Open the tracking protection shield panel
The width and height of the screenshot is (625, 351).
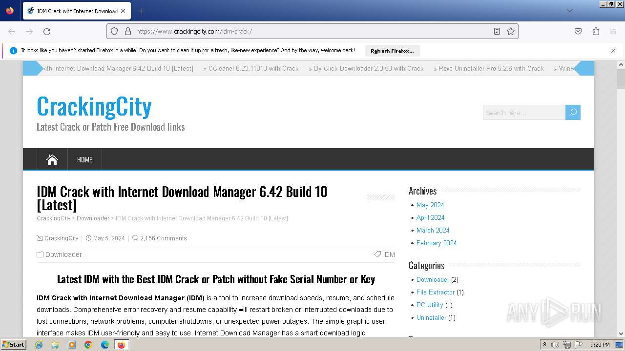pyautogui.click(x=114, y=31)
